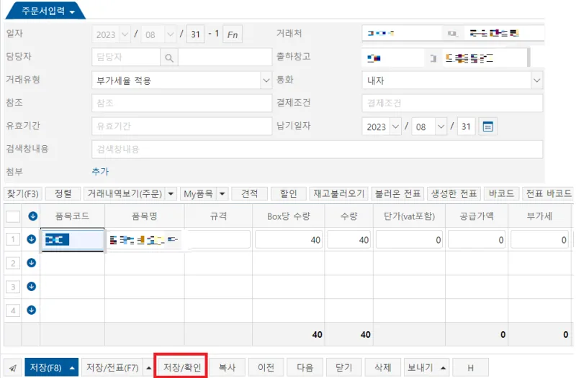Open the 통화 내자 dropdown
The width and height of the screenshot is (576, 378).
tap(536, 80)
